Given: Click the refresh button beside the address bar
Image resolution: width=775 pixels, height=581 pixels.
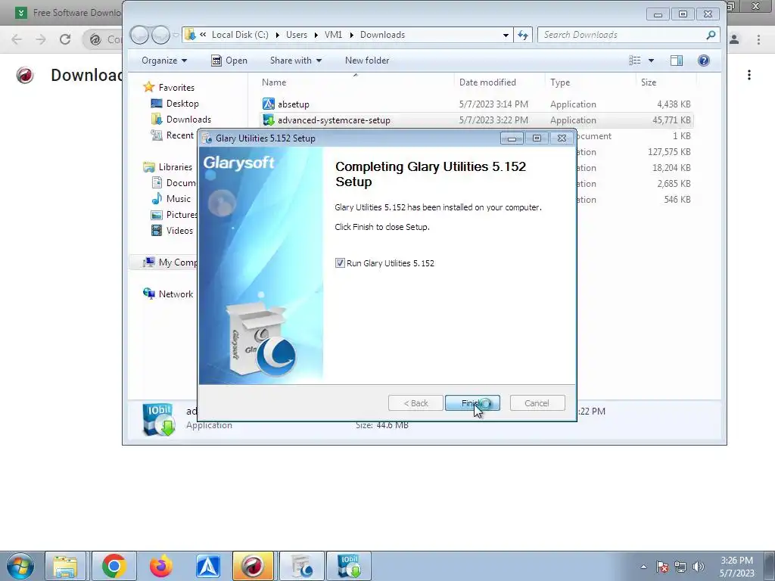Looking at the screenshot, I should tap(523, 35).
